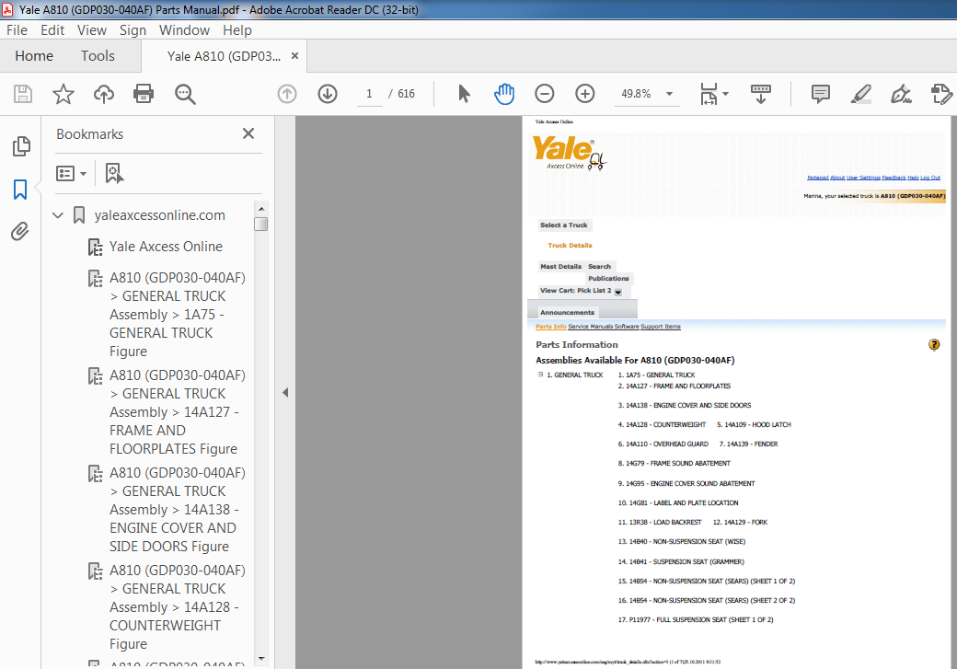
Task: Click the Search button in page
Action: tap(599, 267)
